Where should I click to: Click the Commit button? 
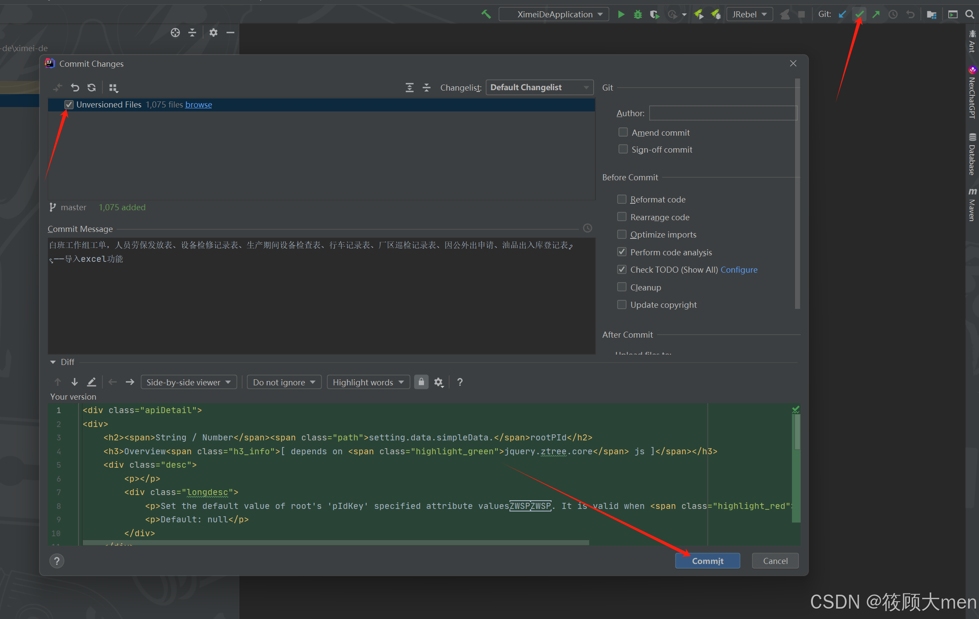tap(707, 561)
